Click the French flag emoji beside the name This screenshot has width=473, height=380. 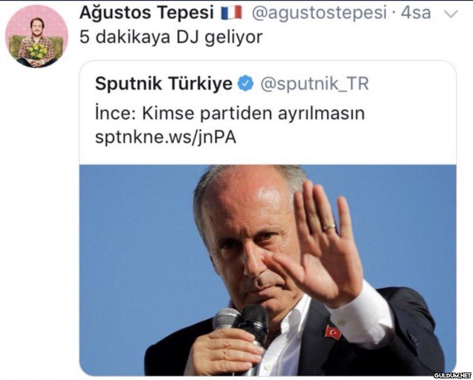click(231, 14)
